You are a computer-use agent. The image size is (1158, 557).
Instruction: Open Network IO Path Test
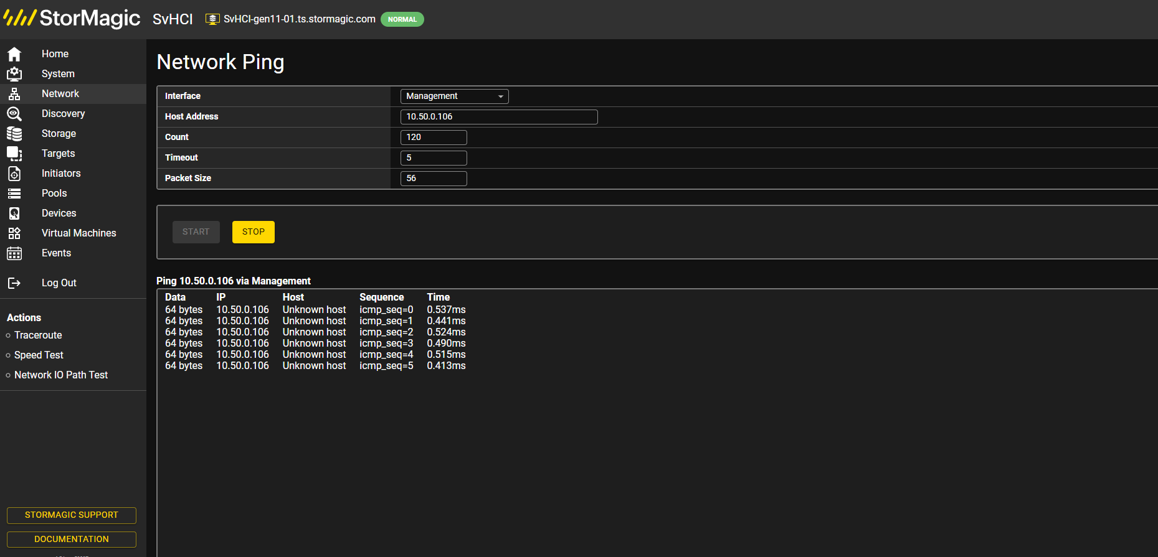click(x=61, y=375)
